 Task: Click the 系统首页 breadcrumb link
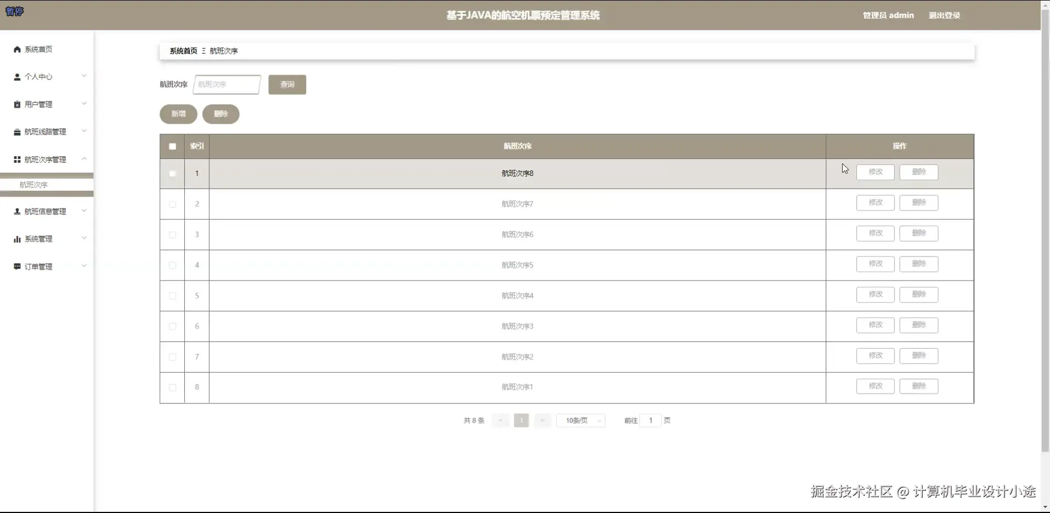(183, 51)
